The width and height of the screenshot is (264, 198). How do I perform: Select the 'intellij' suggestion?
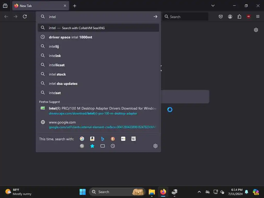[x=98, y=46]
